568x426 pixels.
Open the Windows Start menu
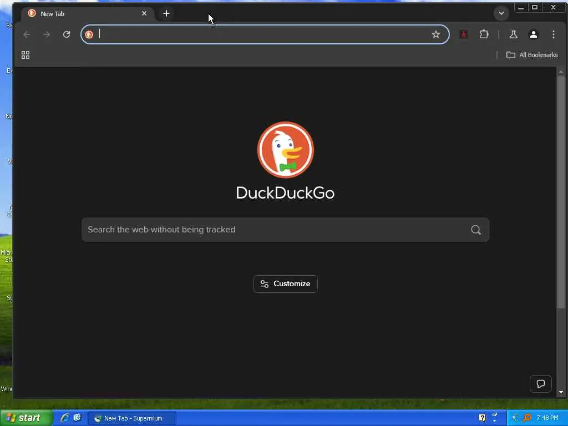pyautogui.click(x=26, y=418)
